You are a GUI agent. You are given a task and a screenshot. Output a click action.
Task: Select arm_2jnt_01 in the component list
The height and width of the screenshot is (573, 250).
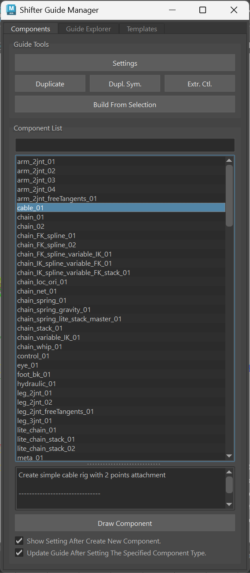click(121, 162)
